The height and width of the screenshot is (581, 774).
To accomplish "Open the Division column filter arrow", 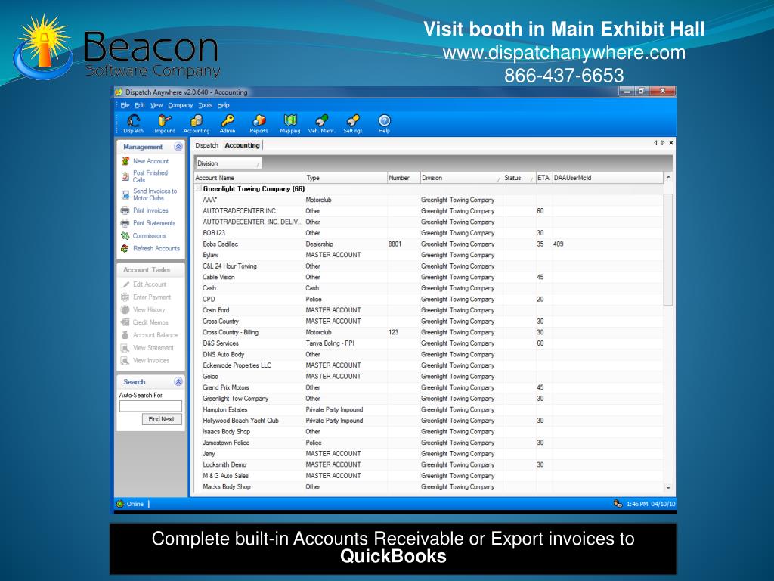I will click(x=499, y=179).
